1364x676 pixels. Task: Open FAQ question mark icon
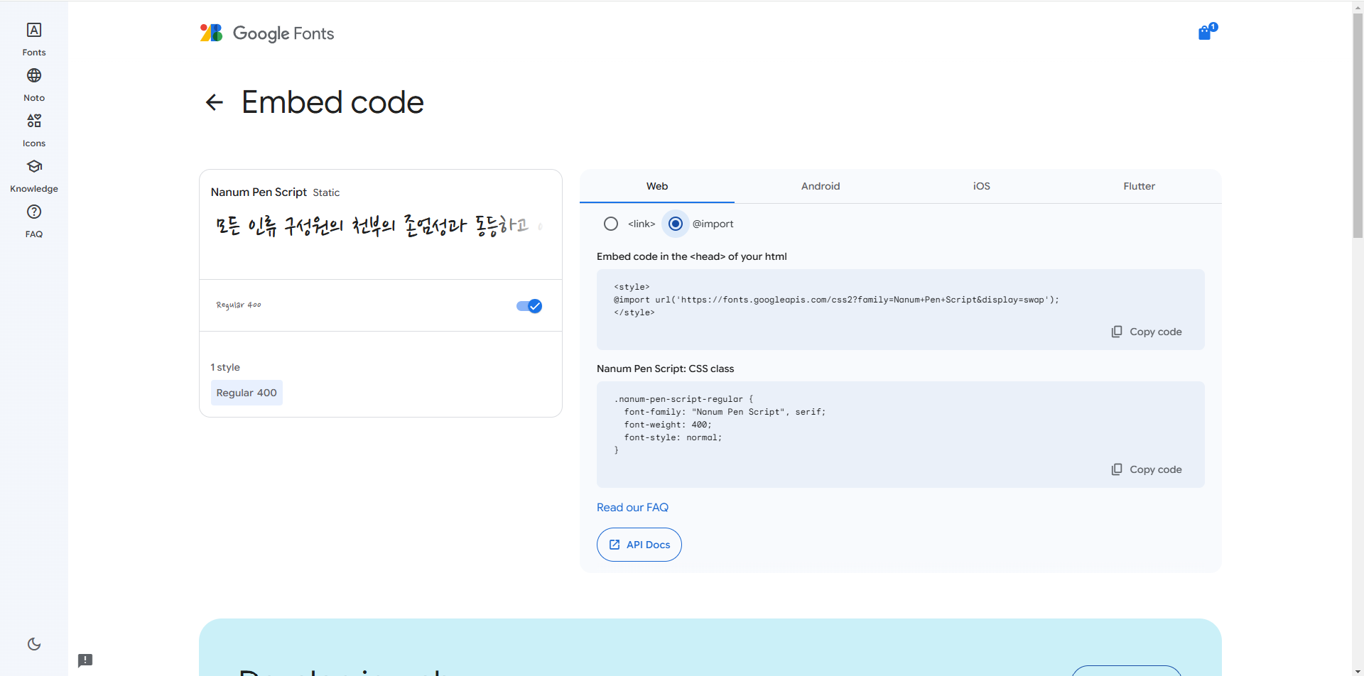(x=33, y=212)
